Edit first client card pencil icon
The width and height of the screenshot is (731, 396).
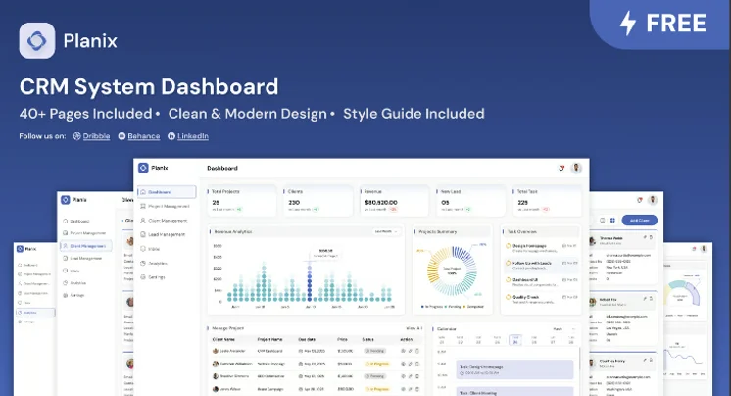[x=645, y=237]
